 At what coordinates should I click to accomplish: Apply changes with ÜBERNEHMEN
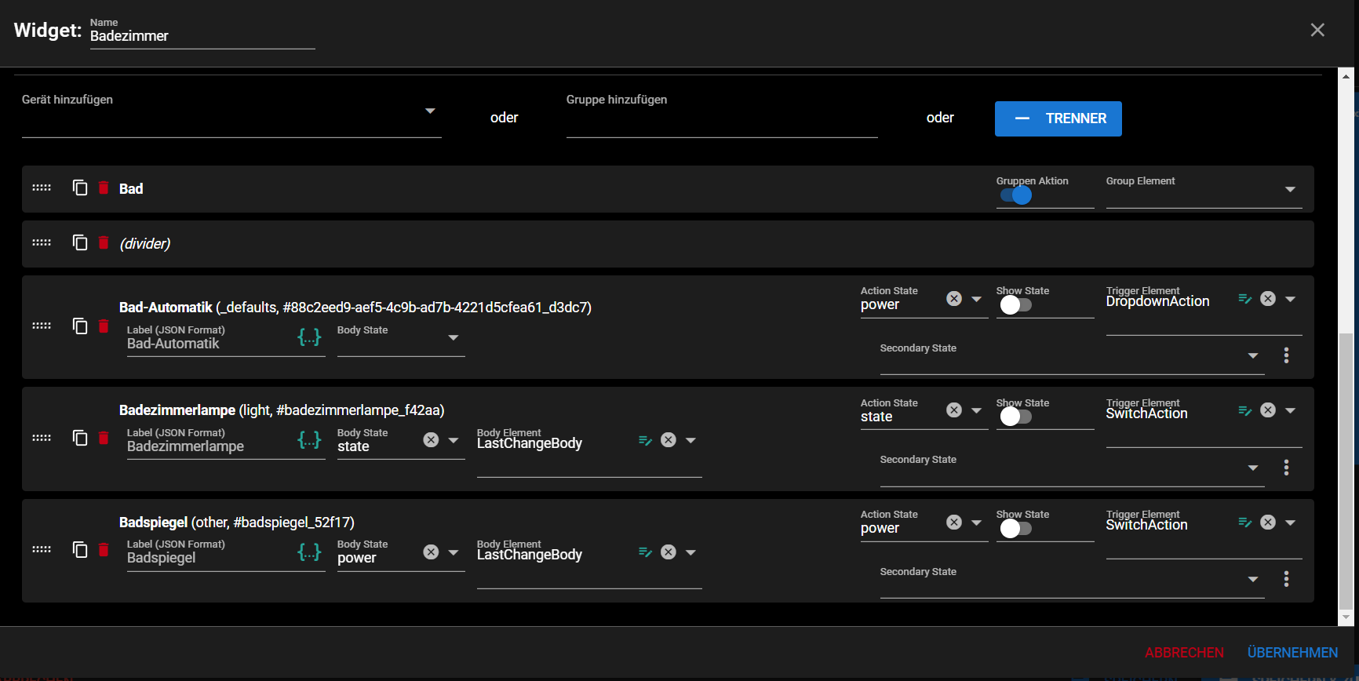pos(1292,653)
